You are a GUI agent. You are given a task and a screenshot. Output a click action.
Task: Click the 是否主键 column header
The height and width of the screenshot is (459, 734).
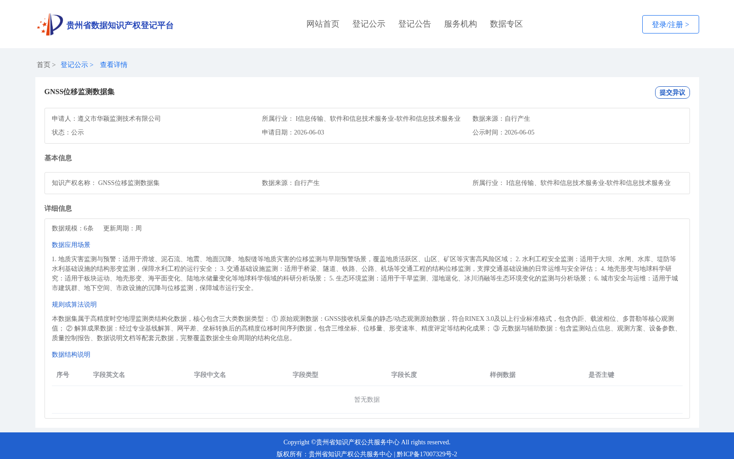click(x=601, y=375)
